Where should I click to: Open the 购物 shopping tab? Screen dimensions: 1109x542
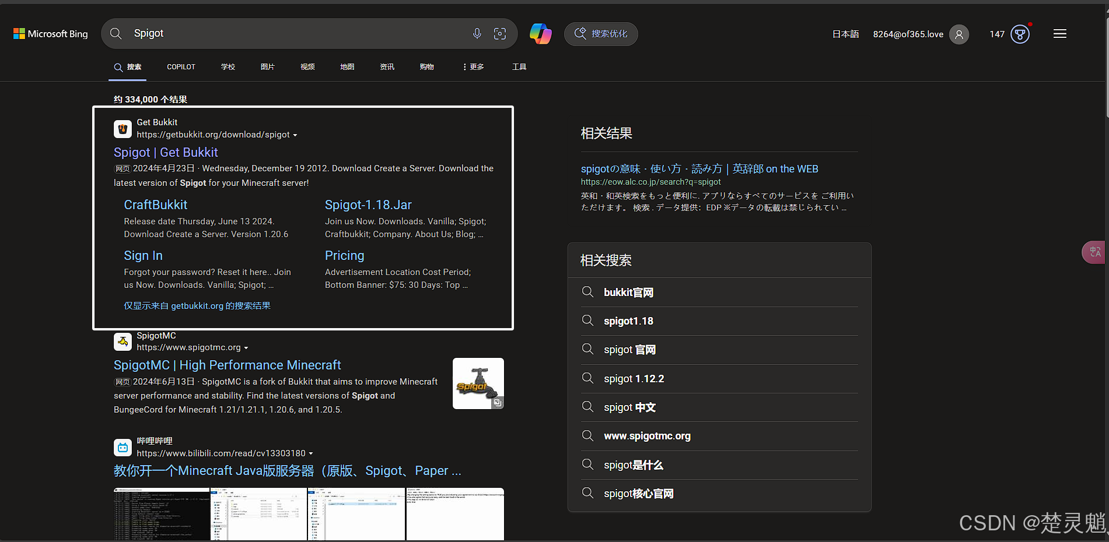point(426,67)
